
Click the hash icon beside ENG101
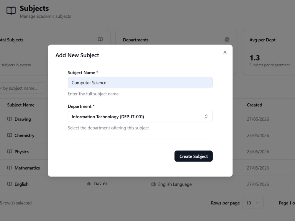point(88,184)
